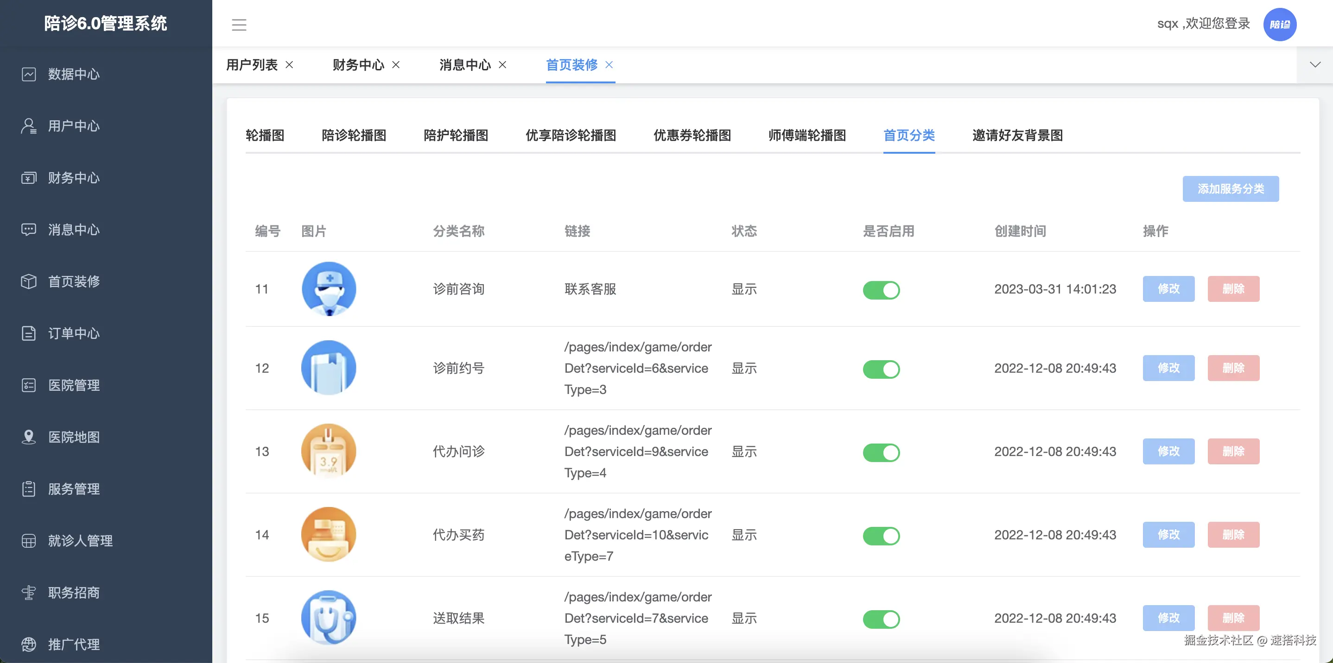The image size is (1333, 663).
Task: Open 数据中心 via its chart icon
Action: 29,75
